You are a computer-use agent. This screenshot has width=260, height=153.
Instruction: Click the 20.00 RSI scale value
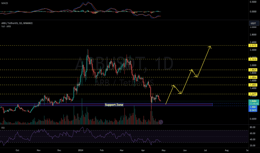pyautogui.click(x=252, y=145)
